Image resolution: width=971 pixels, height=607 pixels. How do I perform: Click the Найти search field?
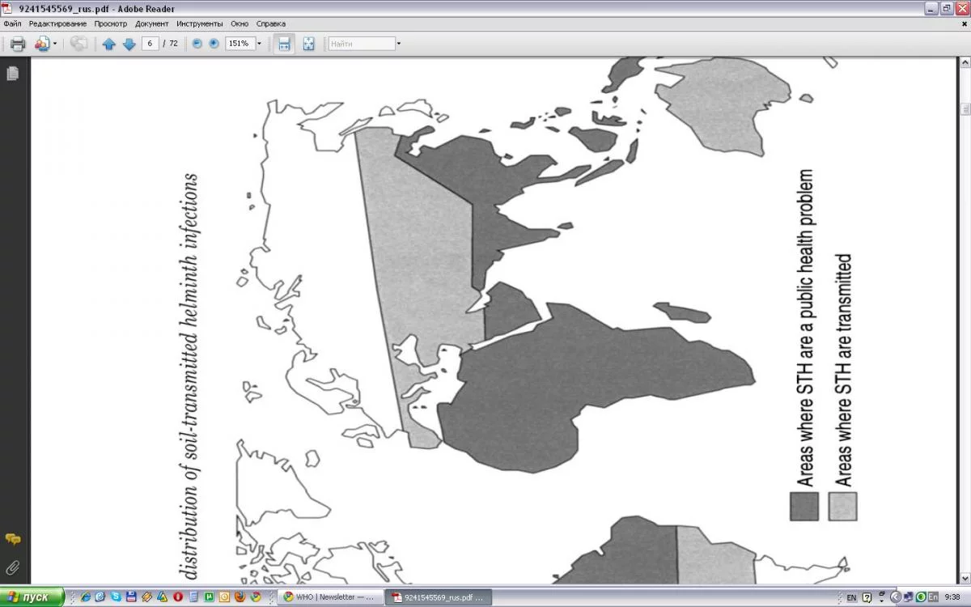coord(362,44)
